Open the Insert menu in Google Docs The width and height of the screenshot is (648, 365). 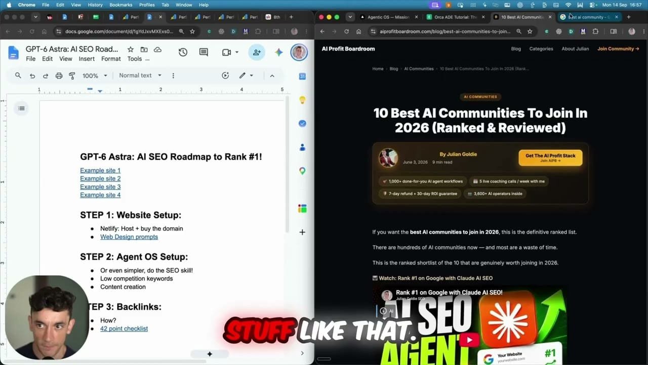(87, 59)
